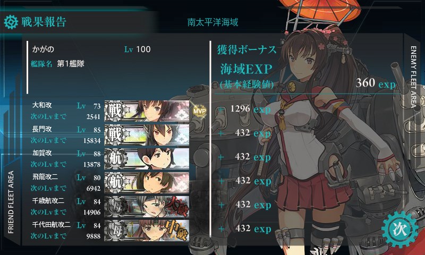Image resolution: width=425 pixels, height=255 pixels.
Task: Click the 戦 type badge on 長門改
Action: 115,135
